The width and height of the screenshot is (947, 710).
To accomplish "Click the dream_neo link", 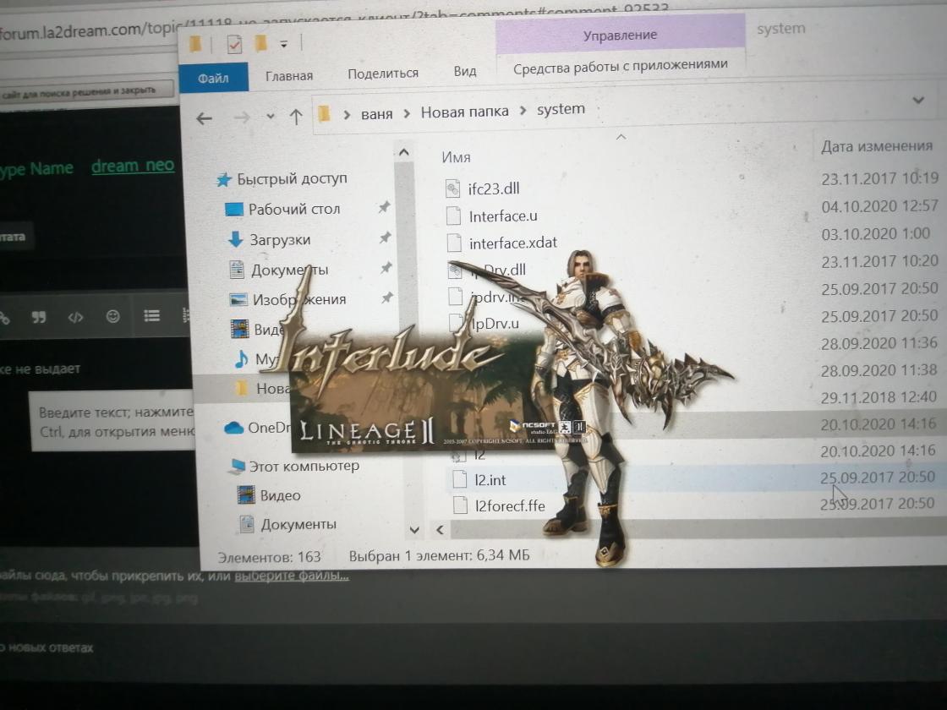I will 133,166.
